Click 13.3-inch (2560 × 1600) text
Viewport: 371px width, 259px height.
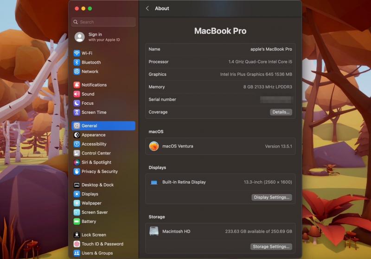click(x=268, y=182)
